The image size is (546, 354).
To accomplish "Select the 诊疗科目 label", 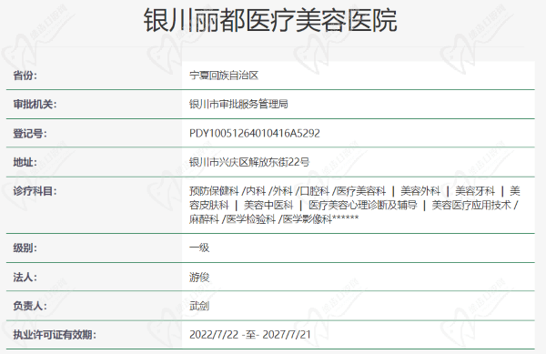I will coord(35,191).
